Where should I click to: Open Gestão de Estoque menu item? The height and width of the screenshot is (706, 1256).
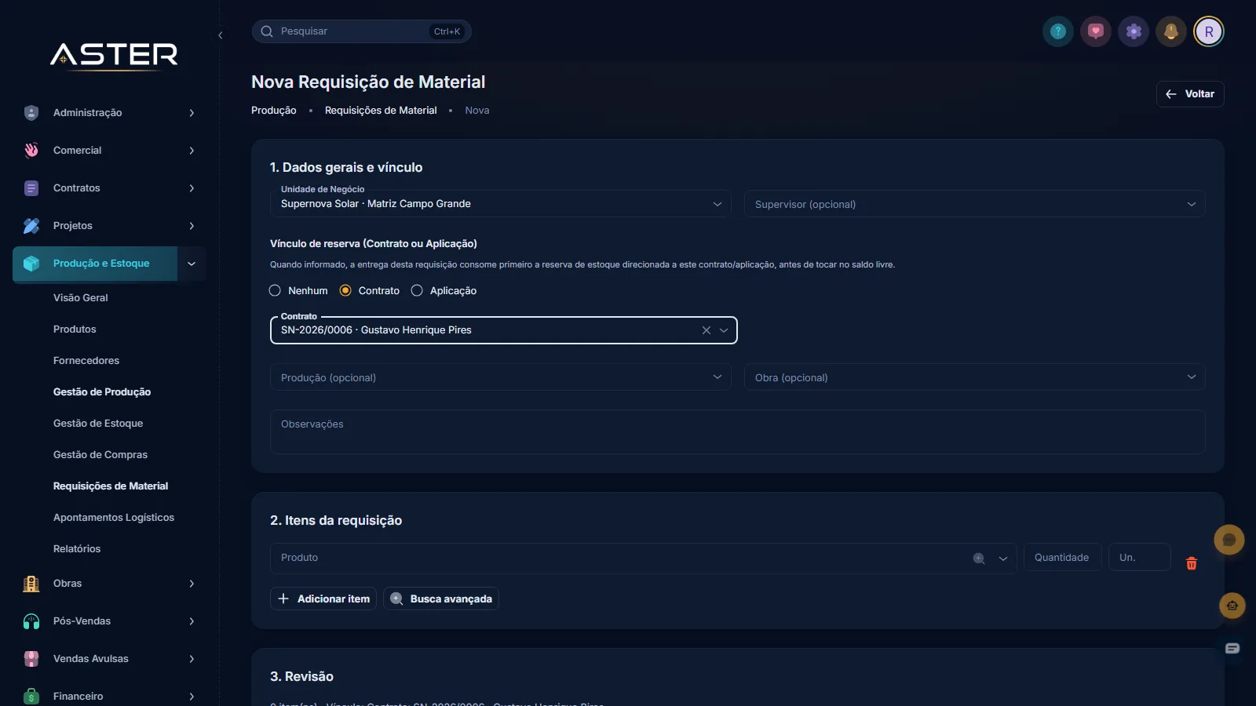98,424
